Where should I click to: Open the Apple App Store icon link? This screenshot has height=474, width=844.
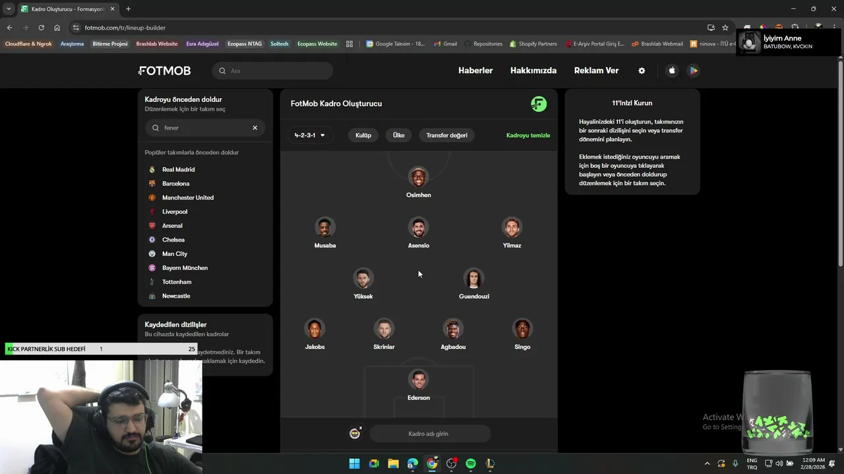click(672, 70)
